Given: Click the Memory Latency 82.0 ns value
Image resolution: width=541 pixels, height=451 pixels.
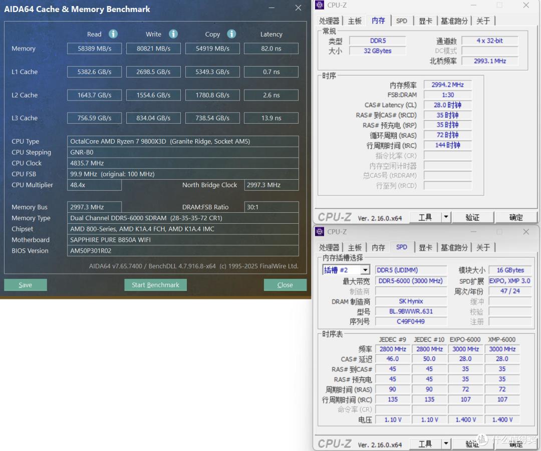Looking at the screenshot, I should 271,48.
